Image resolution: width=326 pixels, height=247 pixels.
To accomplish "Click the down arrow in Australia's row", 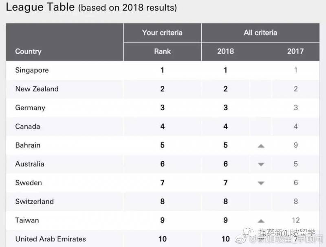I will point(261,165).
